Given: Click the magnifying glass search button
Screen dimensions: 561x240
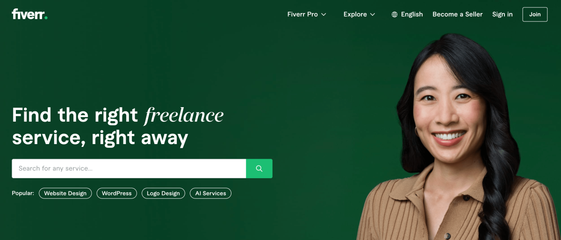Looking at the screenshot, I should coord(259,168).
